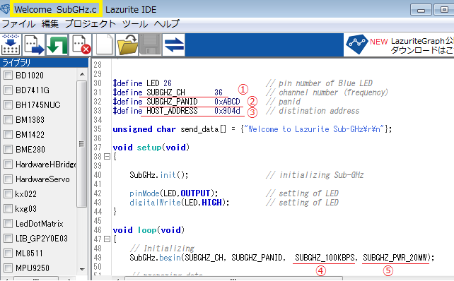
Task: Enable the MPU9250 library checkbox
Action: pyautogui.click(x=8, y=268)
